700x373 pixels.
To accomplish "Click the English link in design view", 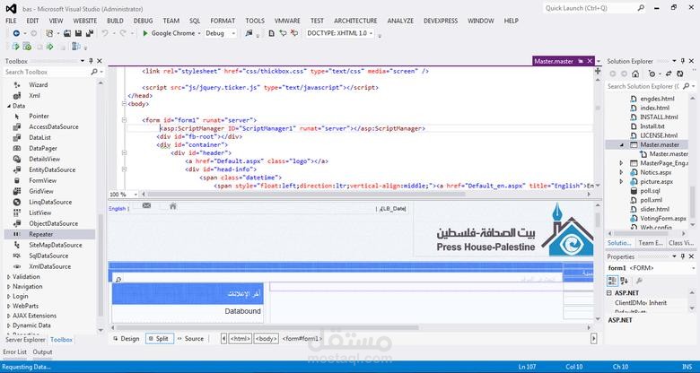I will tap(118, 208).
